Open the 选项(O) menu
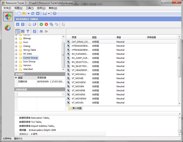Viewport: 183px width, 142px height. click(x=41, y=8)
